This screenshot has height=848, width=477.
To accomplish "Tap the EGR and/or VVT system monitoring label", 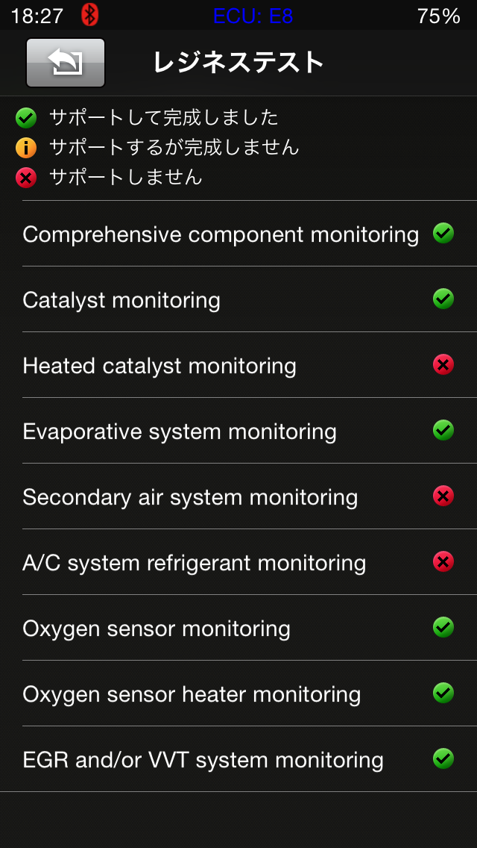I will click(203, 760).
